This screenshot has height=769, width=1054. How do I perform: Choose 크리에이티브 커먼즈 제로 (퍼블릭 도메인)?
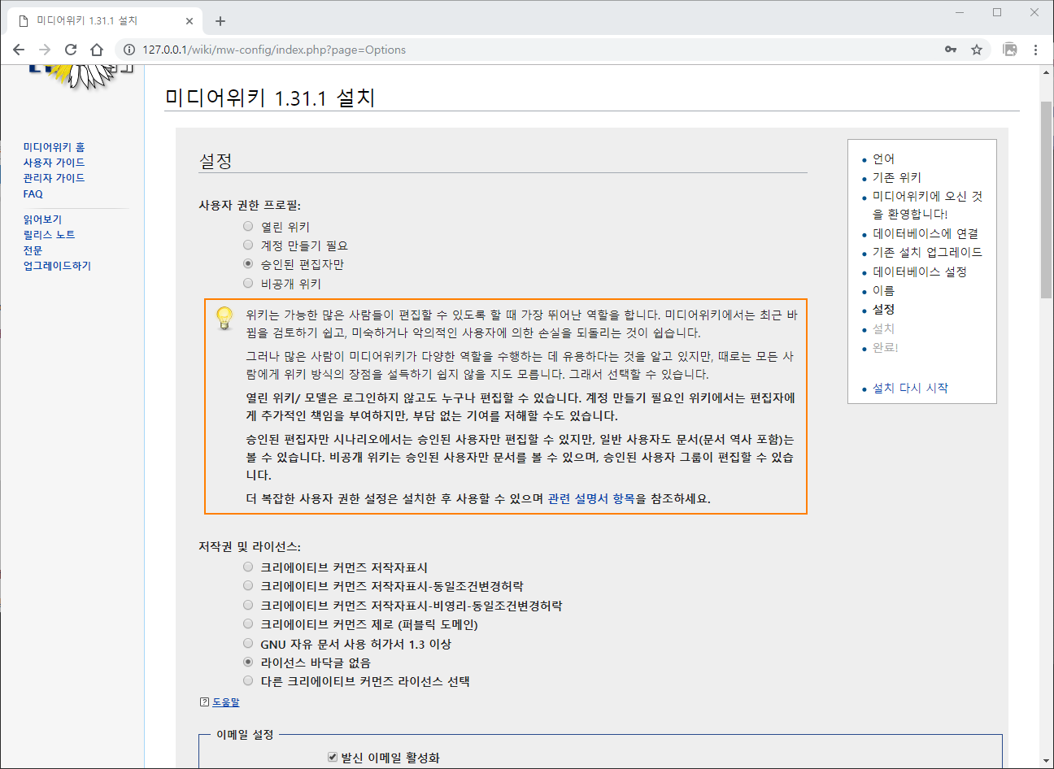click(x=248, y=623)
